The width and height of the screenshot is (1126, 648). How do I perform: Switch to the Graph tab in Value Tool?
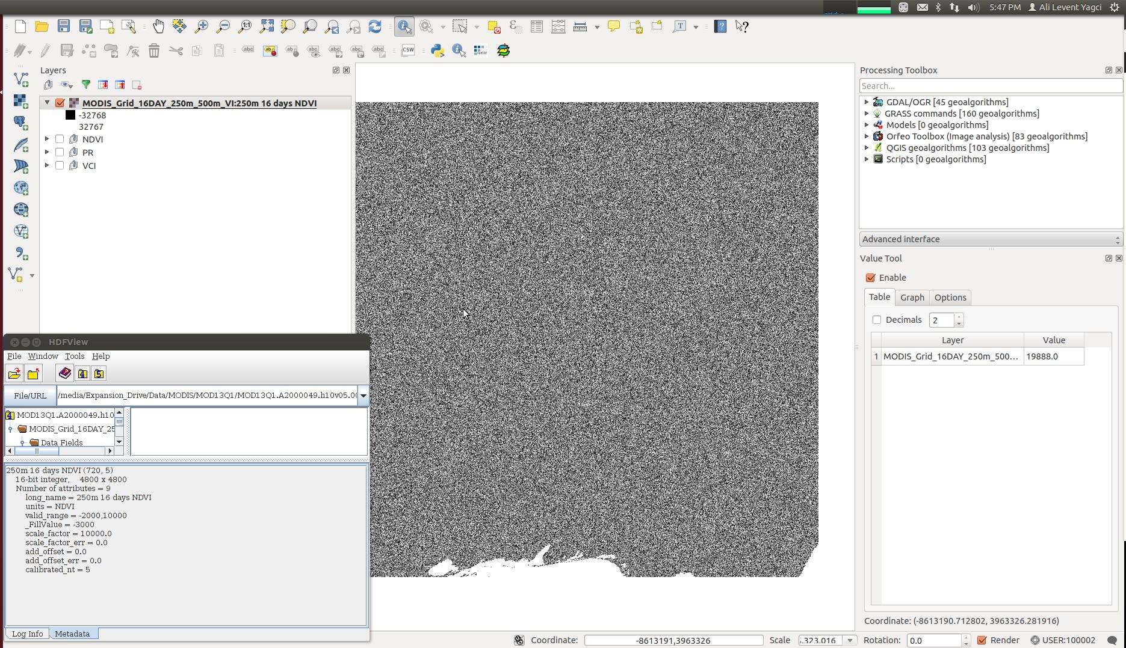(x=912, y=298)
